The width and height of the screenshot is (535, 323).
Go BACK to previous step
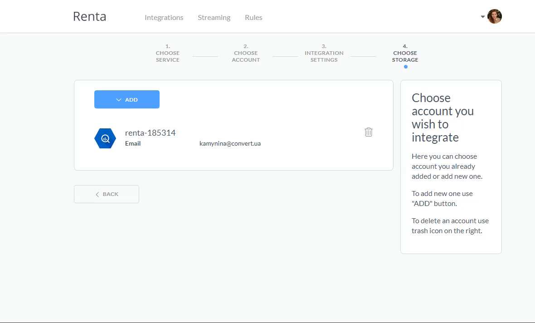pos(107,194)
